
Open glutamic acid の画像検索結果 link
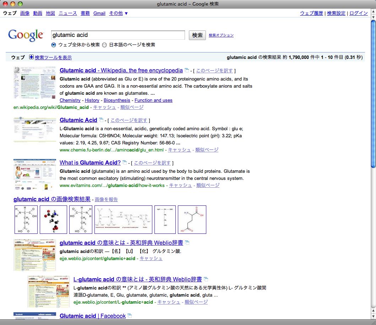tap(52, 199)
